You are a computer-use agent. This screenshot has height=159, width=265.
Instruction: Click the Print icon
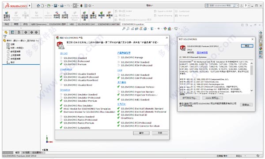click(62, 6)
